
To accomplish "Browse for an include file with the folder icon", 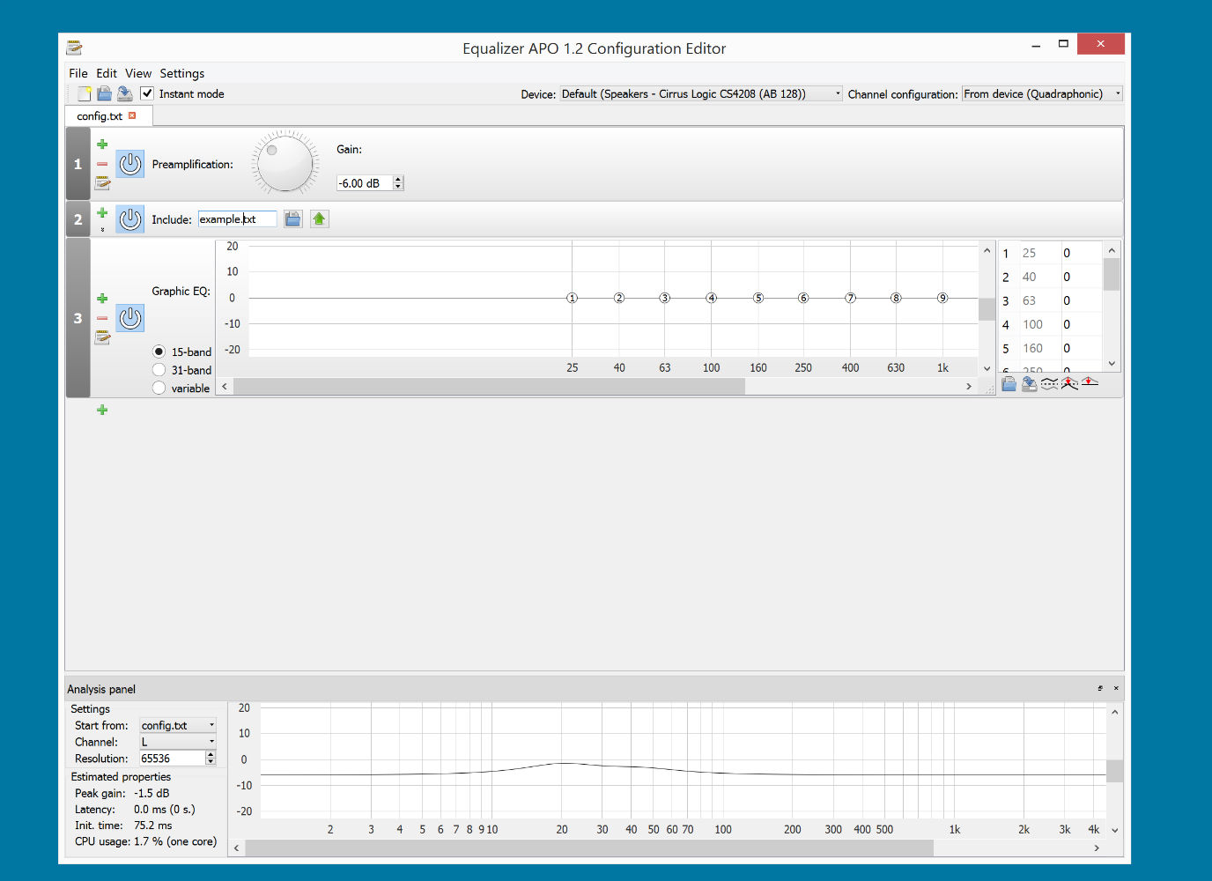I will [x=292, y=218].
